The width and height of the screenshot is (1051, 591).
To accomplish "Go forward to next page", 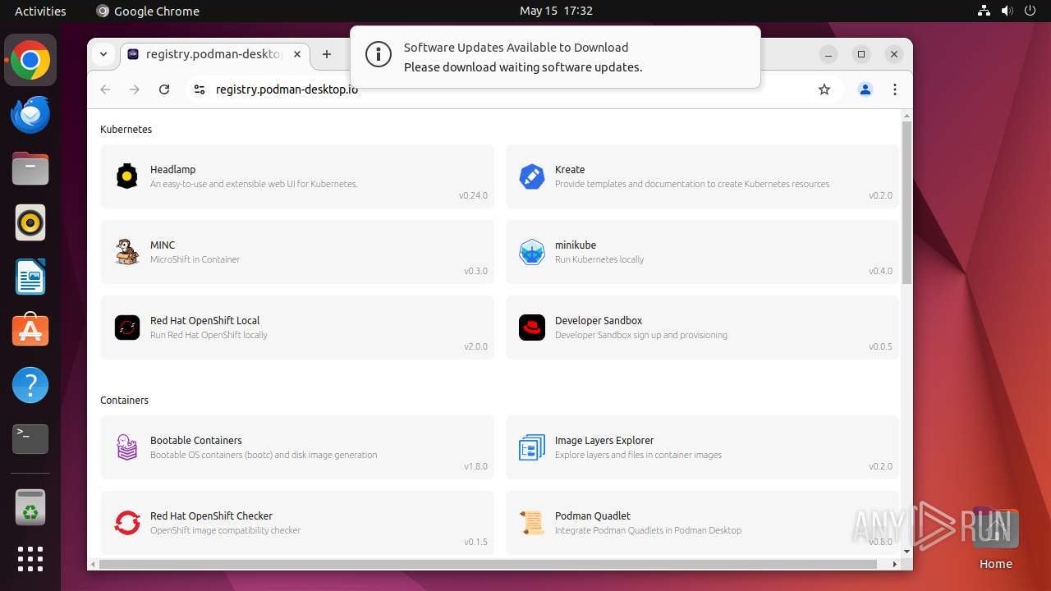I will click(135, 89).
